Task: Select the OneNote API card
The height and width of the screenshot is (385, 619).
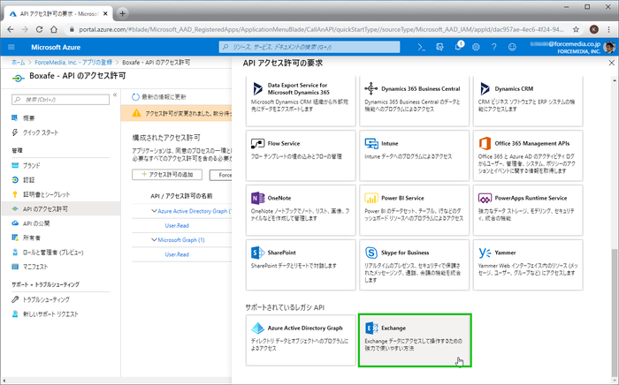Action: (x=301, y=210)
